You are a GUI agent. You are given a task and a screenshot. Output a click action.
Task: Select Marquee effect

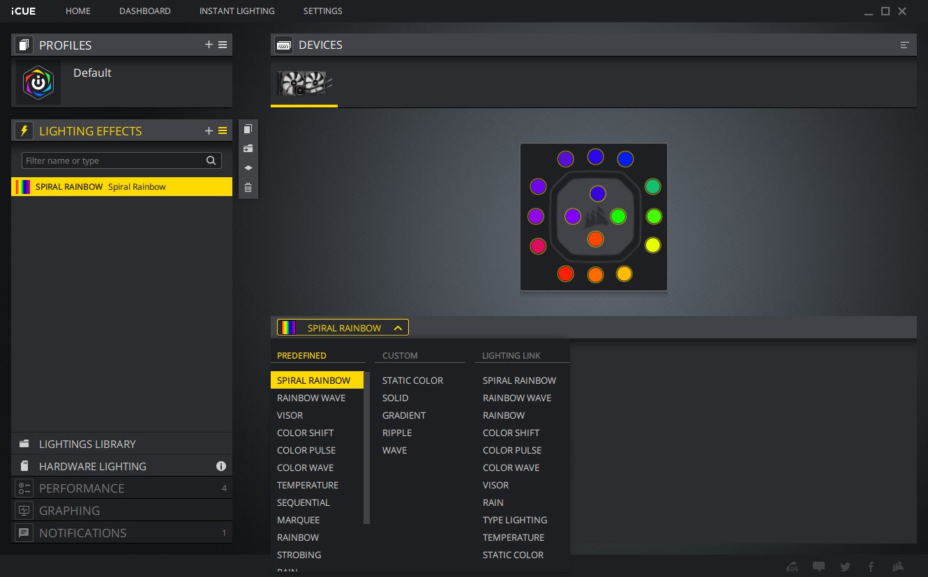click(299, 520)
